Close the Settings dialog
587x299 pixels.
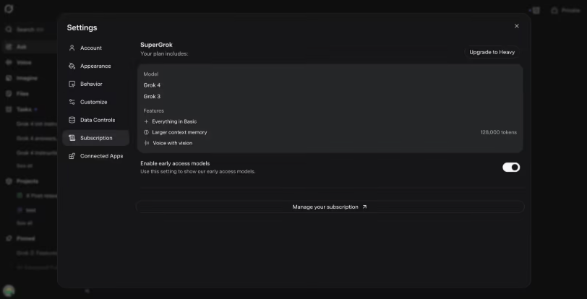coord(517,26)
